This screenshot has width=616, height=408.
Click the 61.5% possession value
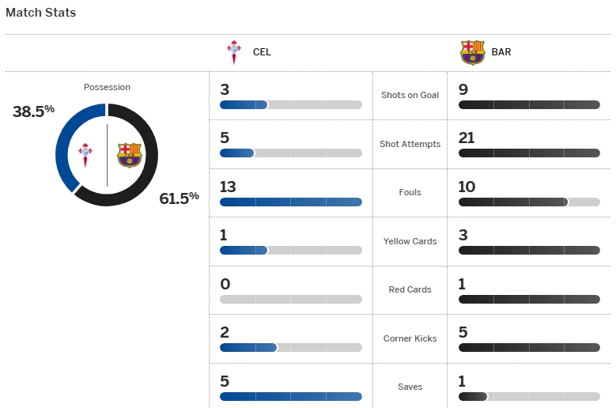179,198
